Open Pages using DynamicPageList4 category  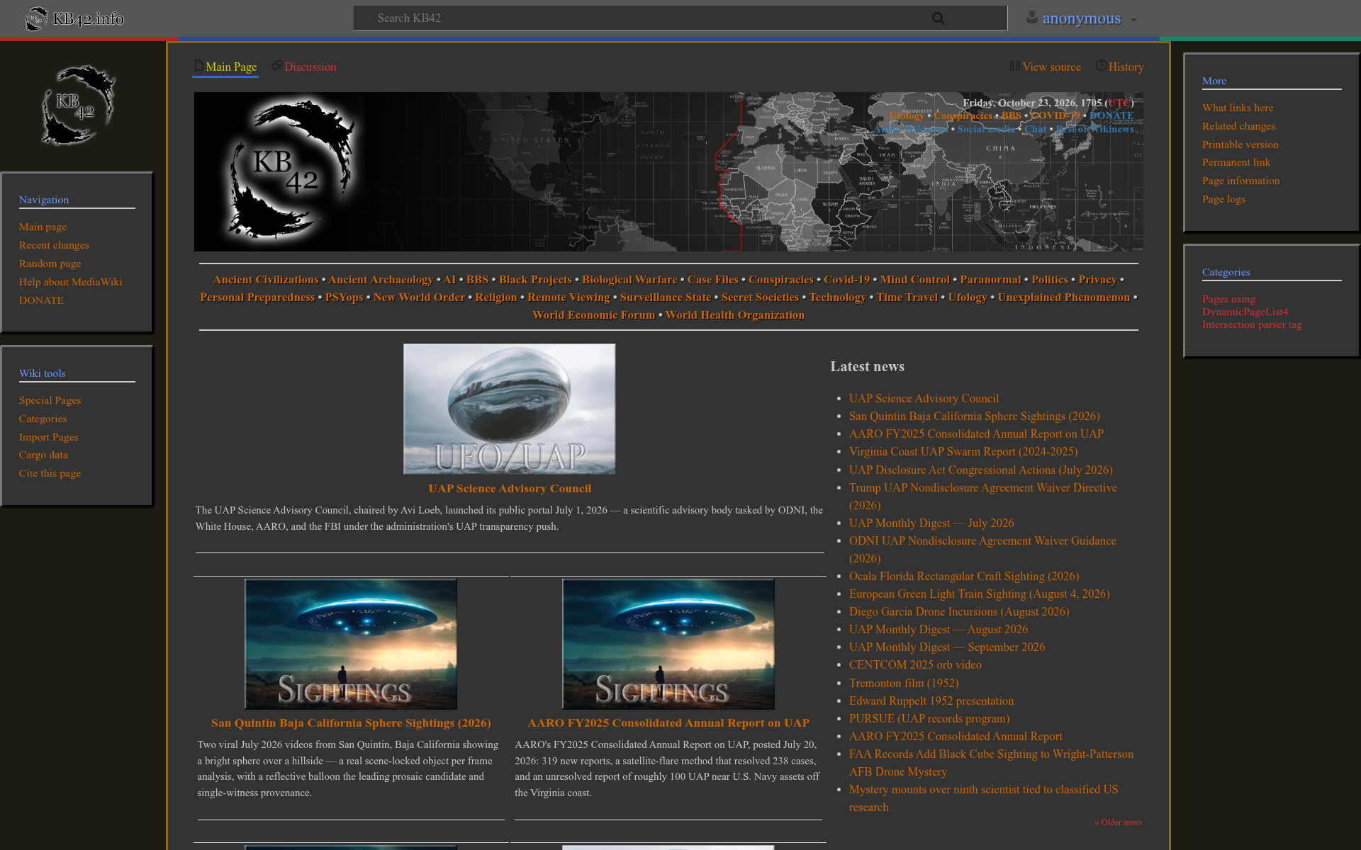coord(1252,312)
